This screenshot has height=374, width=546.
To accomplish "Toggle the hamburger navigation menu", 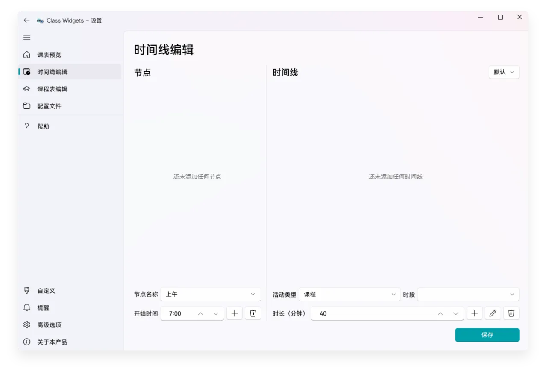I will pos(26,38).
